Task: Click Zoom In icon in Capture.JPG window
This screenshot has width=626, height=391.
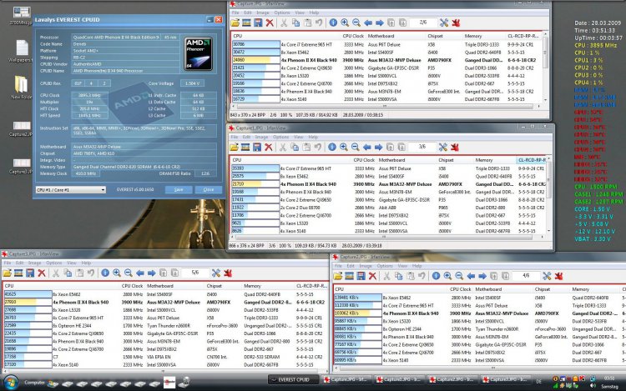Action: 345,23
